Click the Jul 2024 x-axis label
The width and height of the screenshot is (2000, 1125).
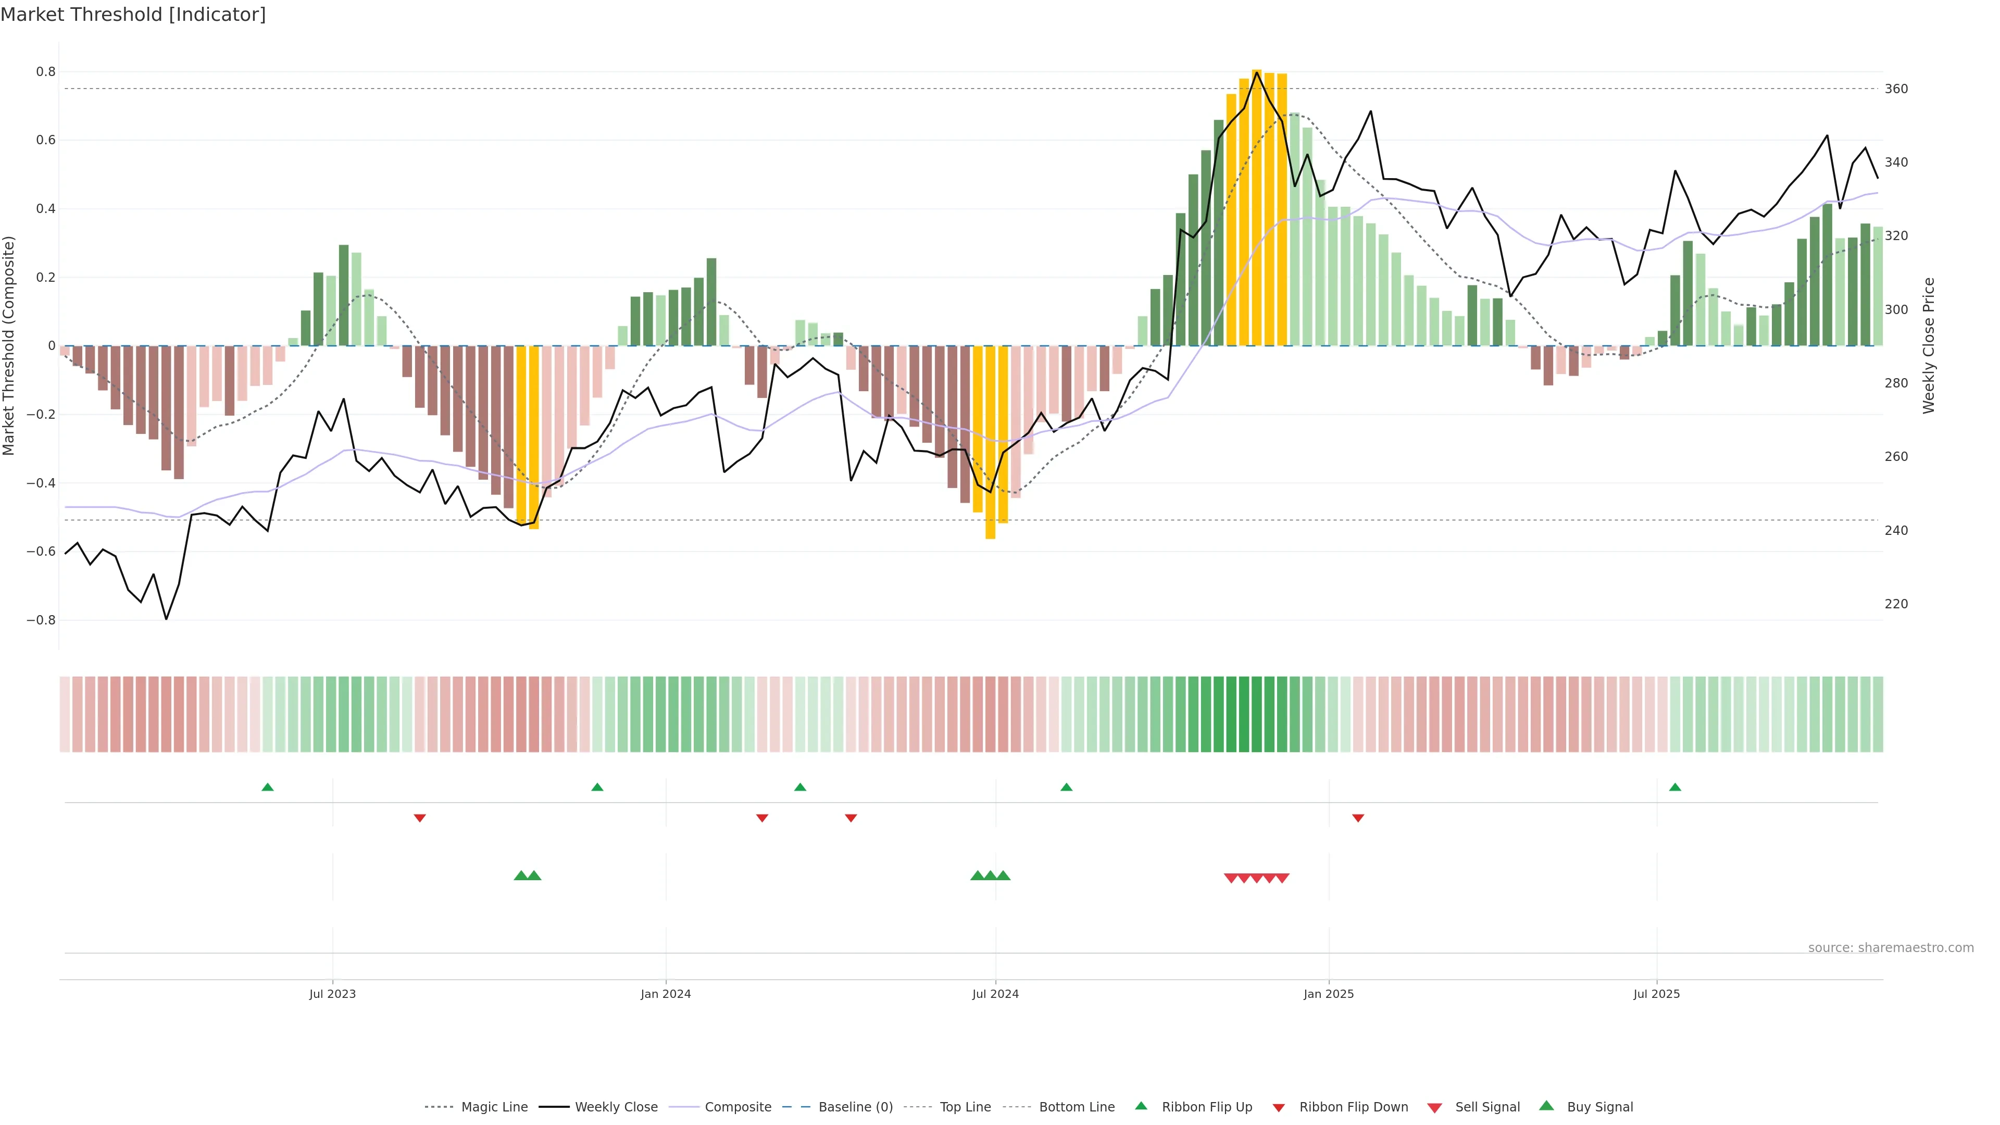tap(995, 994)
